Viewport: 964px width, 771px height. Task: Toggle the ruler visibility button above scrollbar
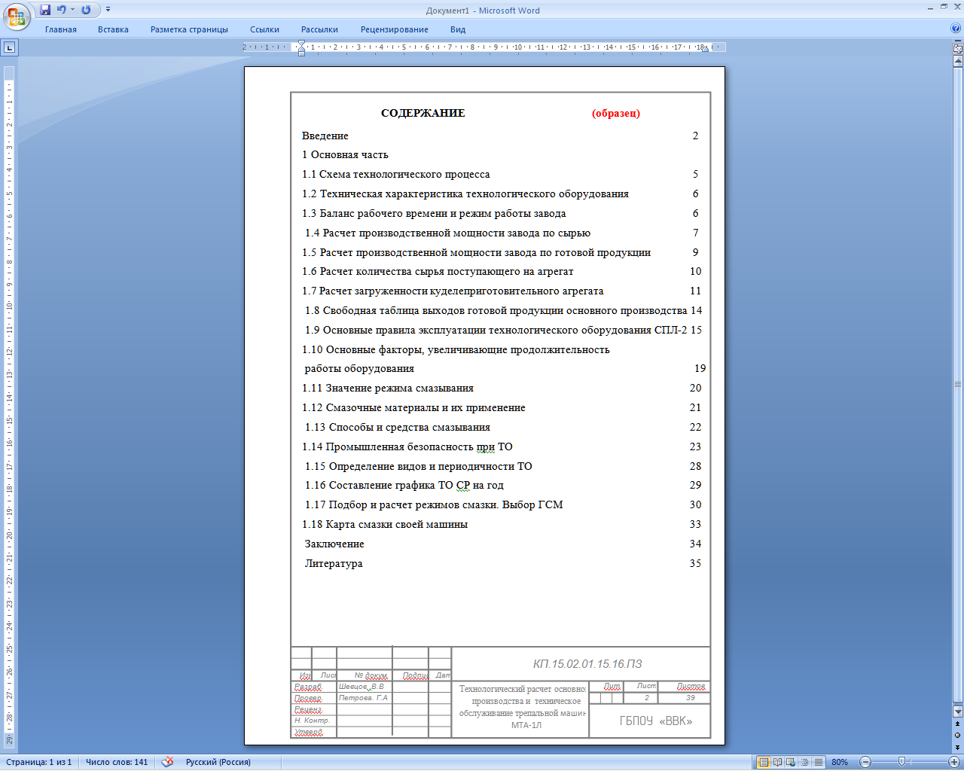[x=958, y=47]
